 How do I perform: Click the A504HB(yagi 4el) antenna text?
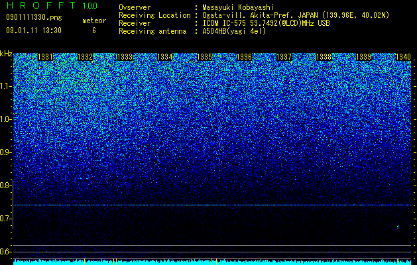click(x=234, y=31)
